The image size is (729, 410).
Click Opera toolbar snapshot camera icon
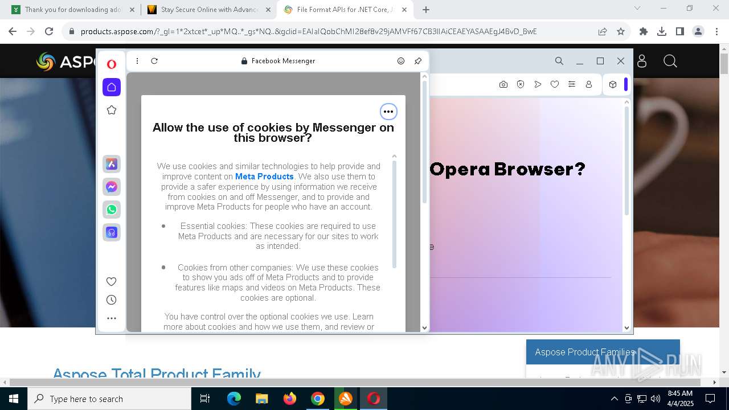click(503, 84)
